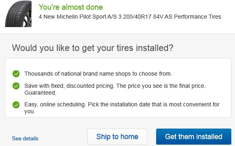Click "The price you see is the final price" sentence
This screenshot has width=235, height=146.
point(161,86)
